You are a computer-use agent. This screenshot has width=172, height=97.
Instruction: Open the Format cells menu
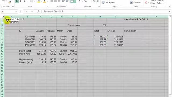click(x=135, y=2)
